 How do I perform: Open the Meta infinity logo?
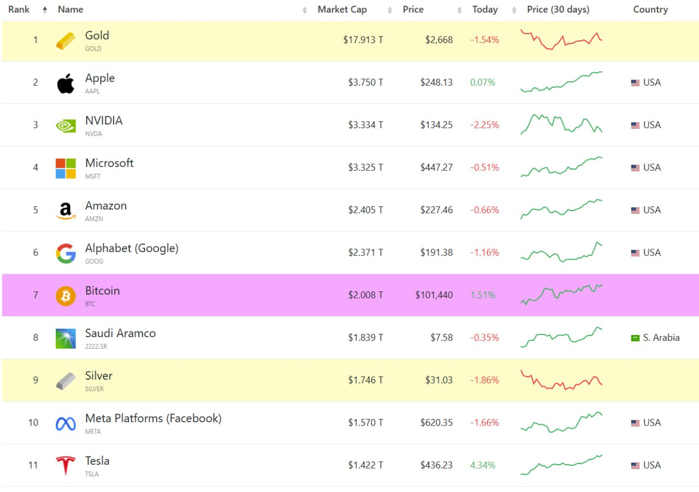(x=66, y=424)
